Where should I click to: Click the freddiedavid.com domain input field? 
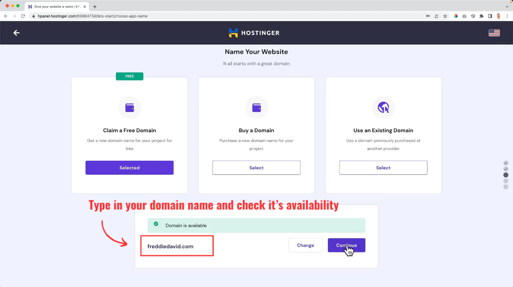point(177,246)
